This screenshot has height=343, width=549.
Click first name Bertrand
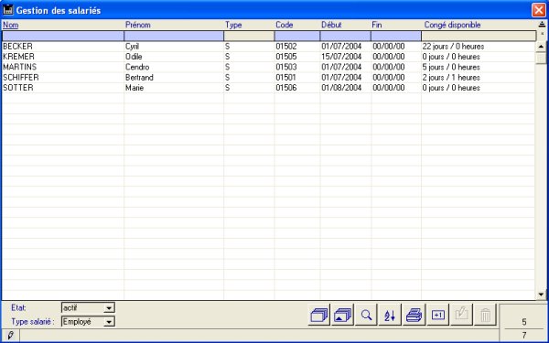coord(139,78)
